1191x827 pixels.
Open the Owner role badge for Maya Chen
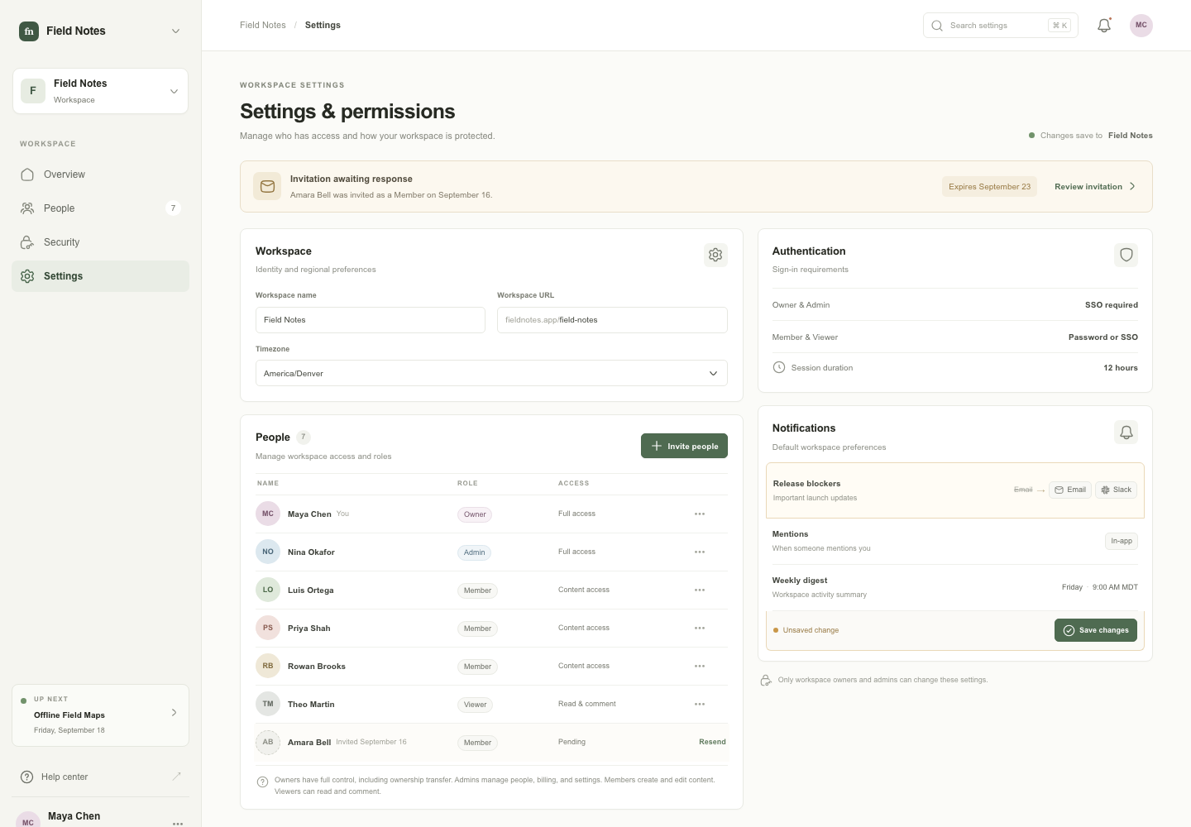click(x=475, y=514)
